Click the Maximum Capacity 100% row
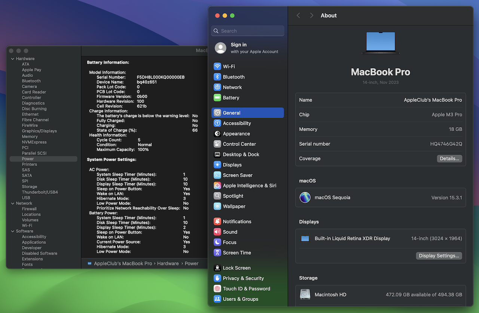 tap(122, 149)
